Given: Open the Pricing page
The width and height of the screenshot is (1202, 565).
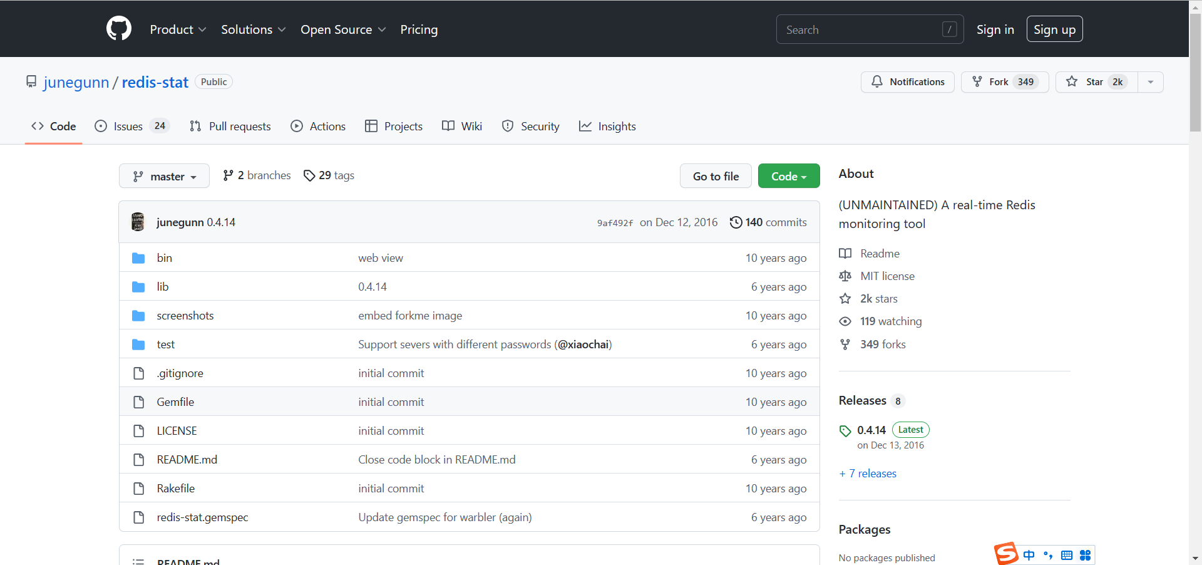Looking at the screenshot, I should coord(419,29).
